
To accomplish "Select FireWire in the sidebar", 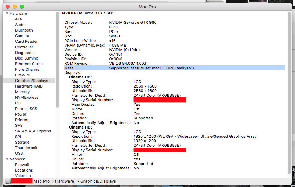I will (22, 75).
